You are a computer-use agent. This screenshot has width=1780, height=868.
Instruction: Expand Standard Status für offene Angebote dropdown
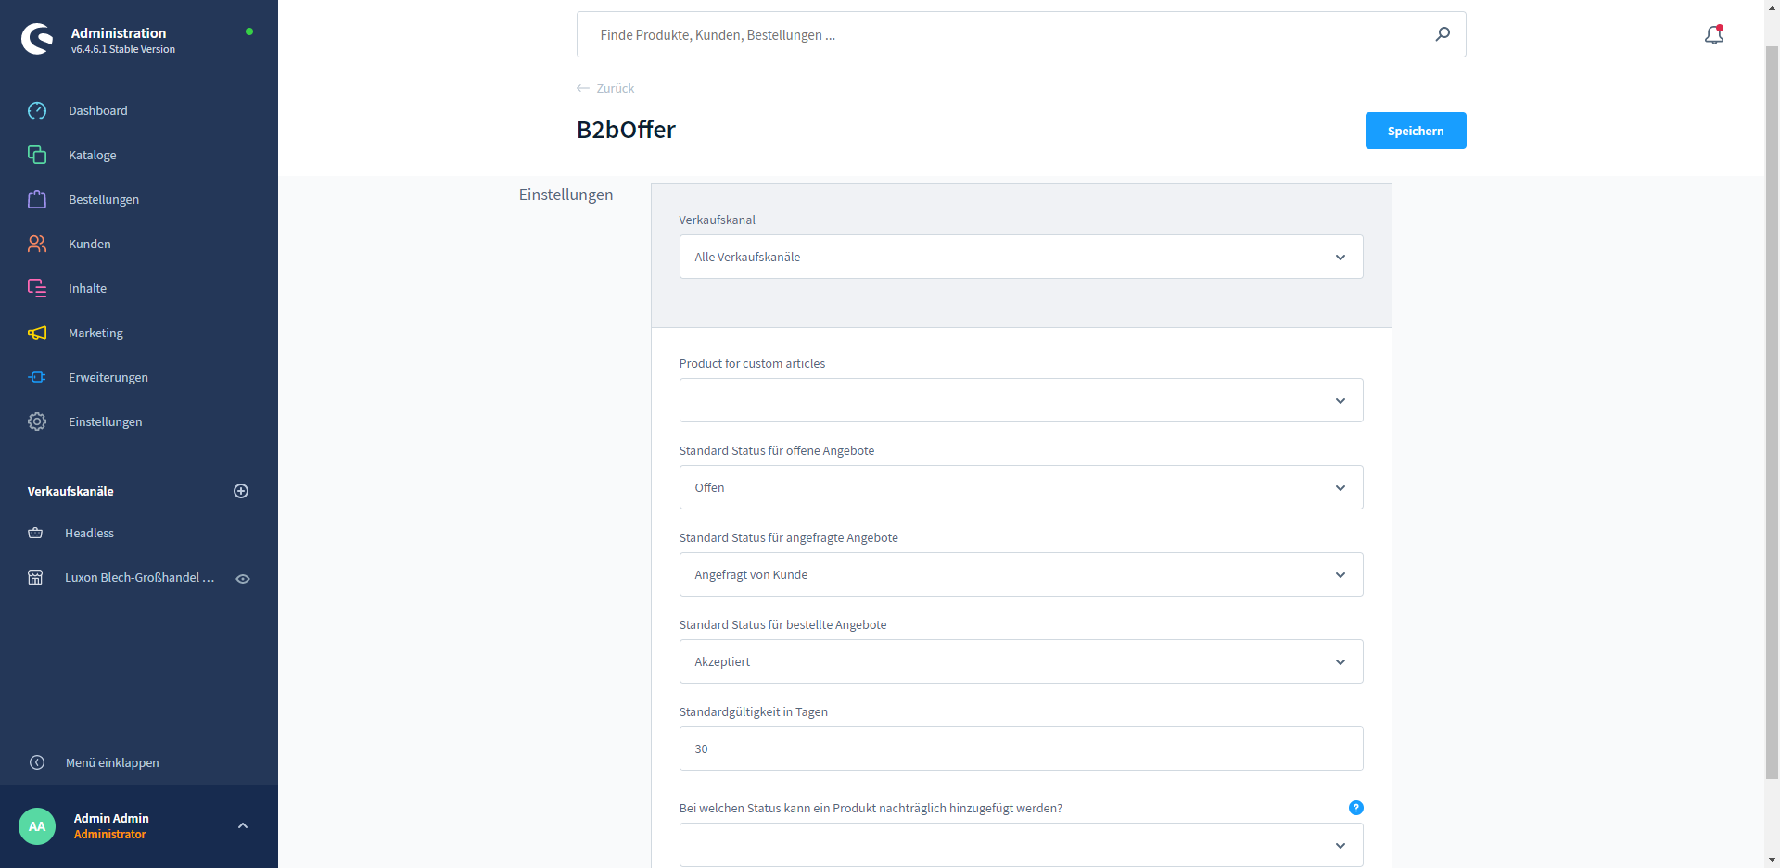pos(1021,487)
